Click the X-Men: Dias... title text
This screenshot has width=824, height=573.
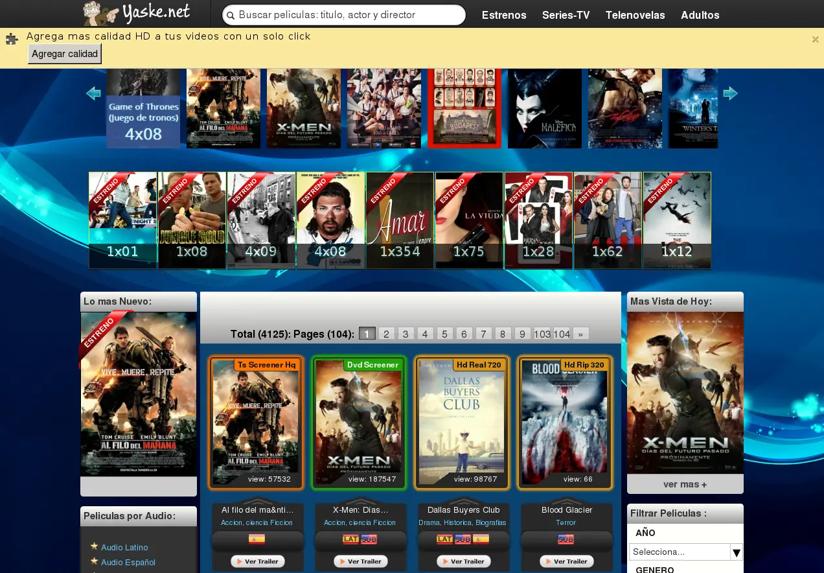360,510
